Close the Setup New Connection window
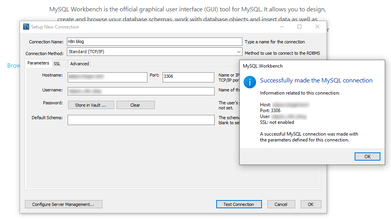Viewport: 391px width, 220px height. [317, 27]
